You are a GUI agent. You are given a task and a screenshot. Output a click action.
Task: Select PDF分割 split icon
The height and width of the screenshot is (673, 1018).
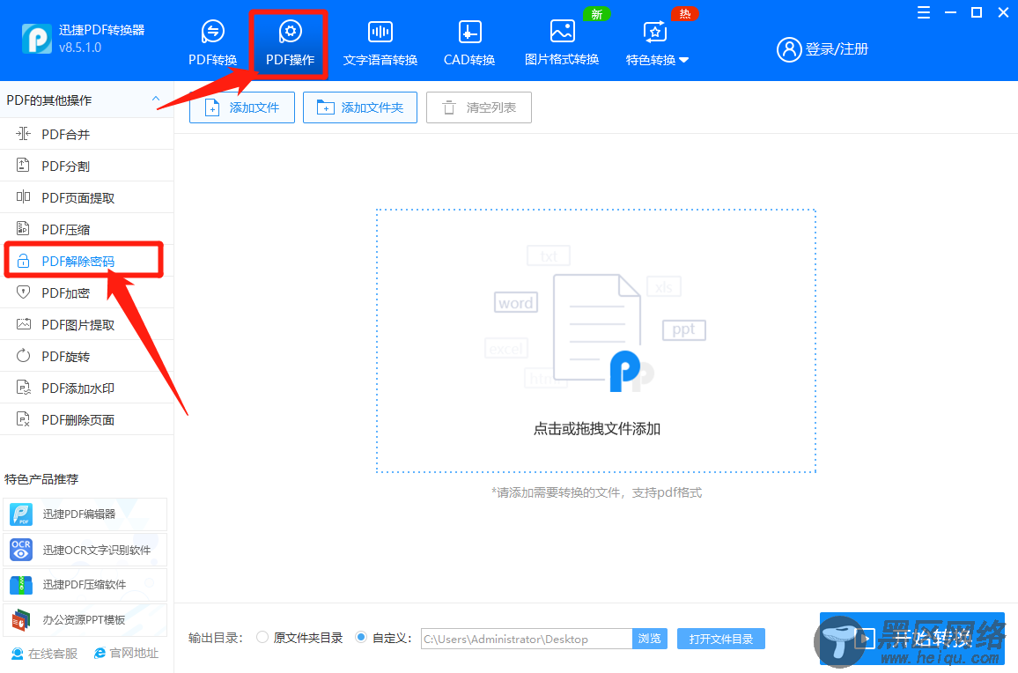[x=24, y=165]
